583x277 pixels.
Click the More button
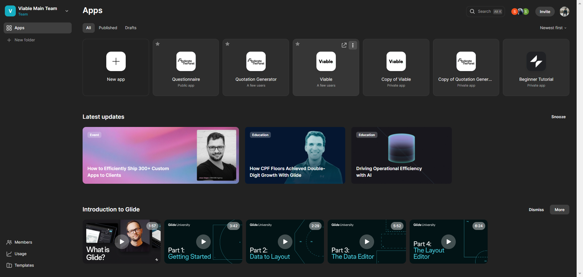tap(560, 210)
